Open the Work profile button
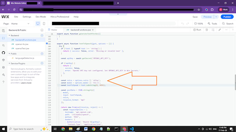The height and width of the screenshot is (132, 236). 224,10
